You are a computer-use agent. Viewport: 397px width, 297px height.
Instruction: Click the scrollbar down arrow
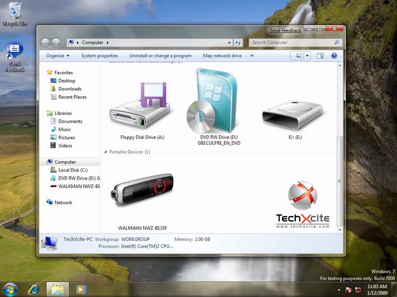pos(340,230)
